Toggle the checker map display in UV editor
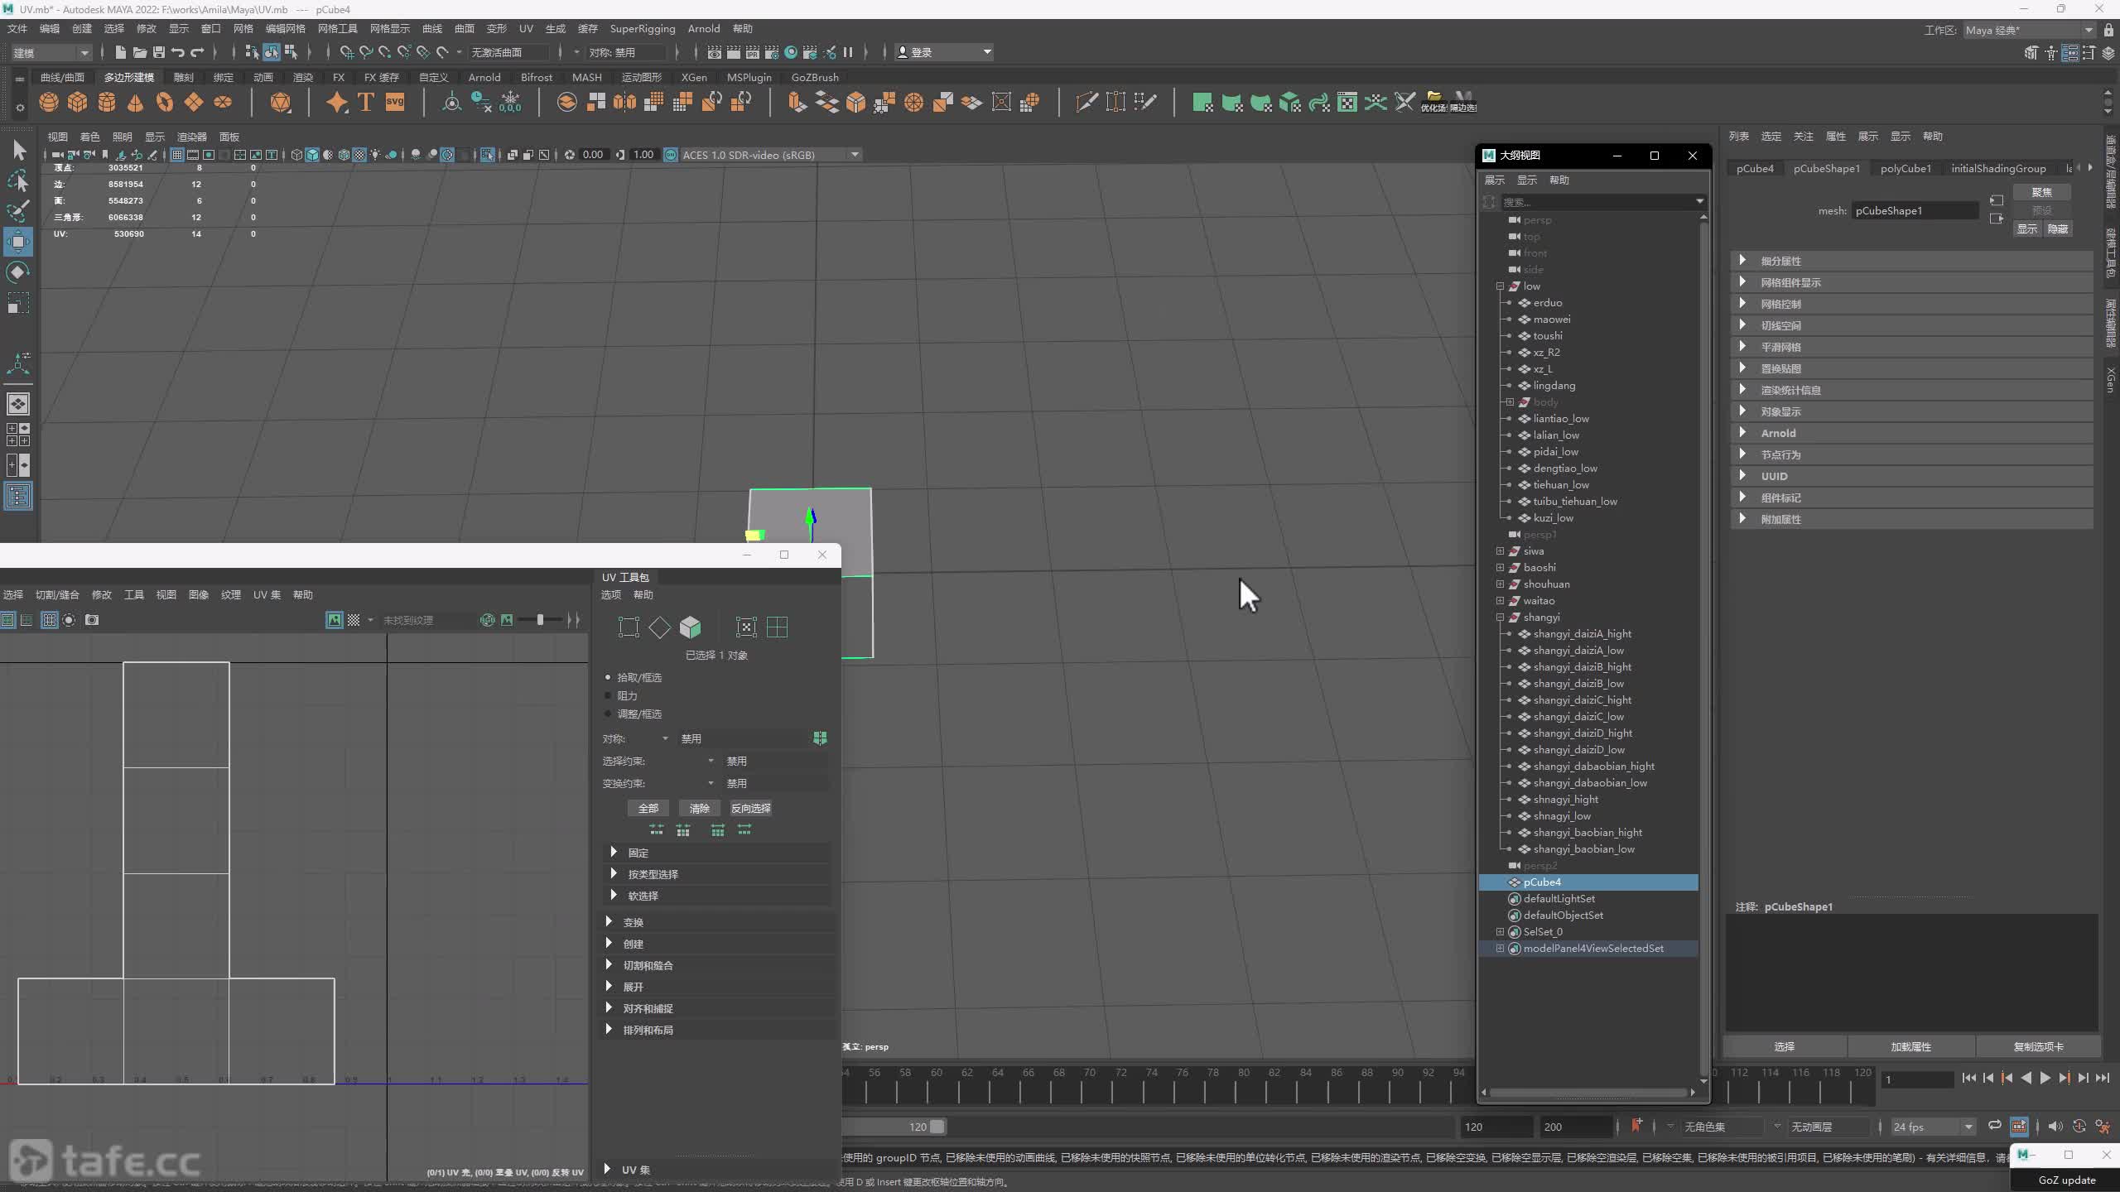Image resolution: width=2120 pixels, height=1192 pixels. [x=354, y=620]
